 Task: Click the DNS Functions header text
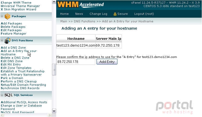[x=22, y=40]
